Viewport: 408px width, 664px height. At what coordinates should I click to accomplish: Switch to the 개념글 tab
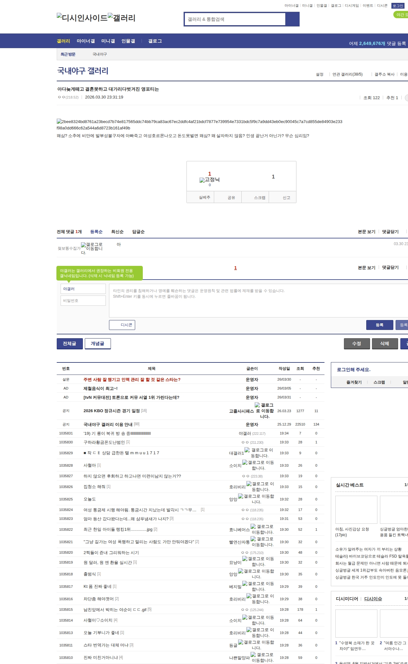point(98,344)
